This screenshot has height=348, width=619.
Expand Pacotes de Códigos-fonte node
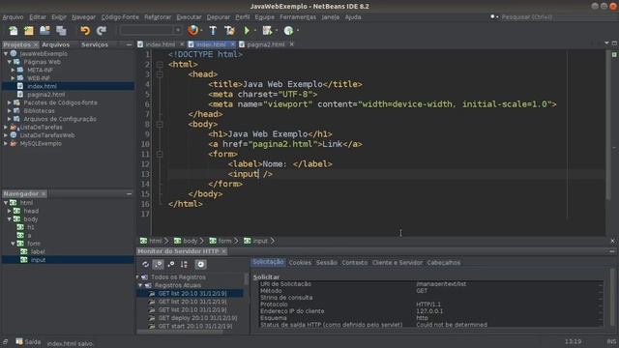pos(9,102)
